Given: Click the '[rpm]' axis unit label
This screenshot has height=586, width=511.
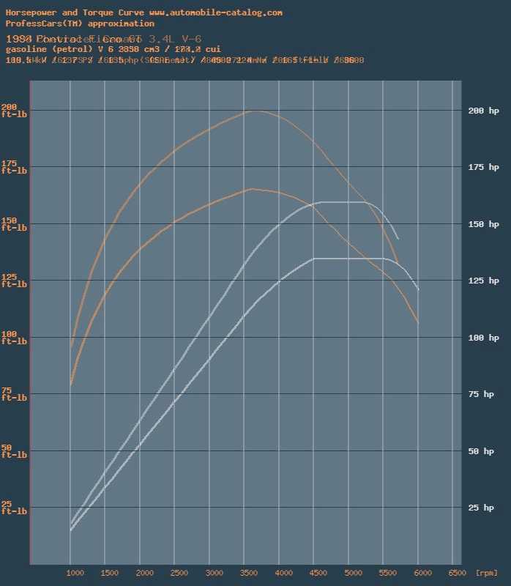Looking at the screenshot, I should [x=486, y=573].
